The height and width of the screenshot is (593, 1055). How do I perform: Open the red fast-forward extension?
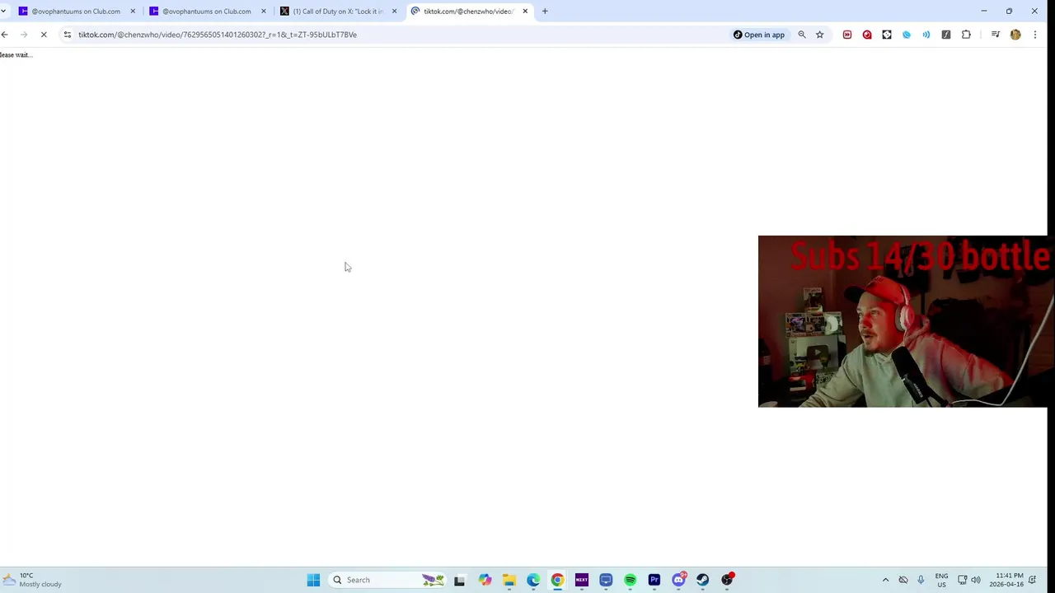[x=847, y=35]
